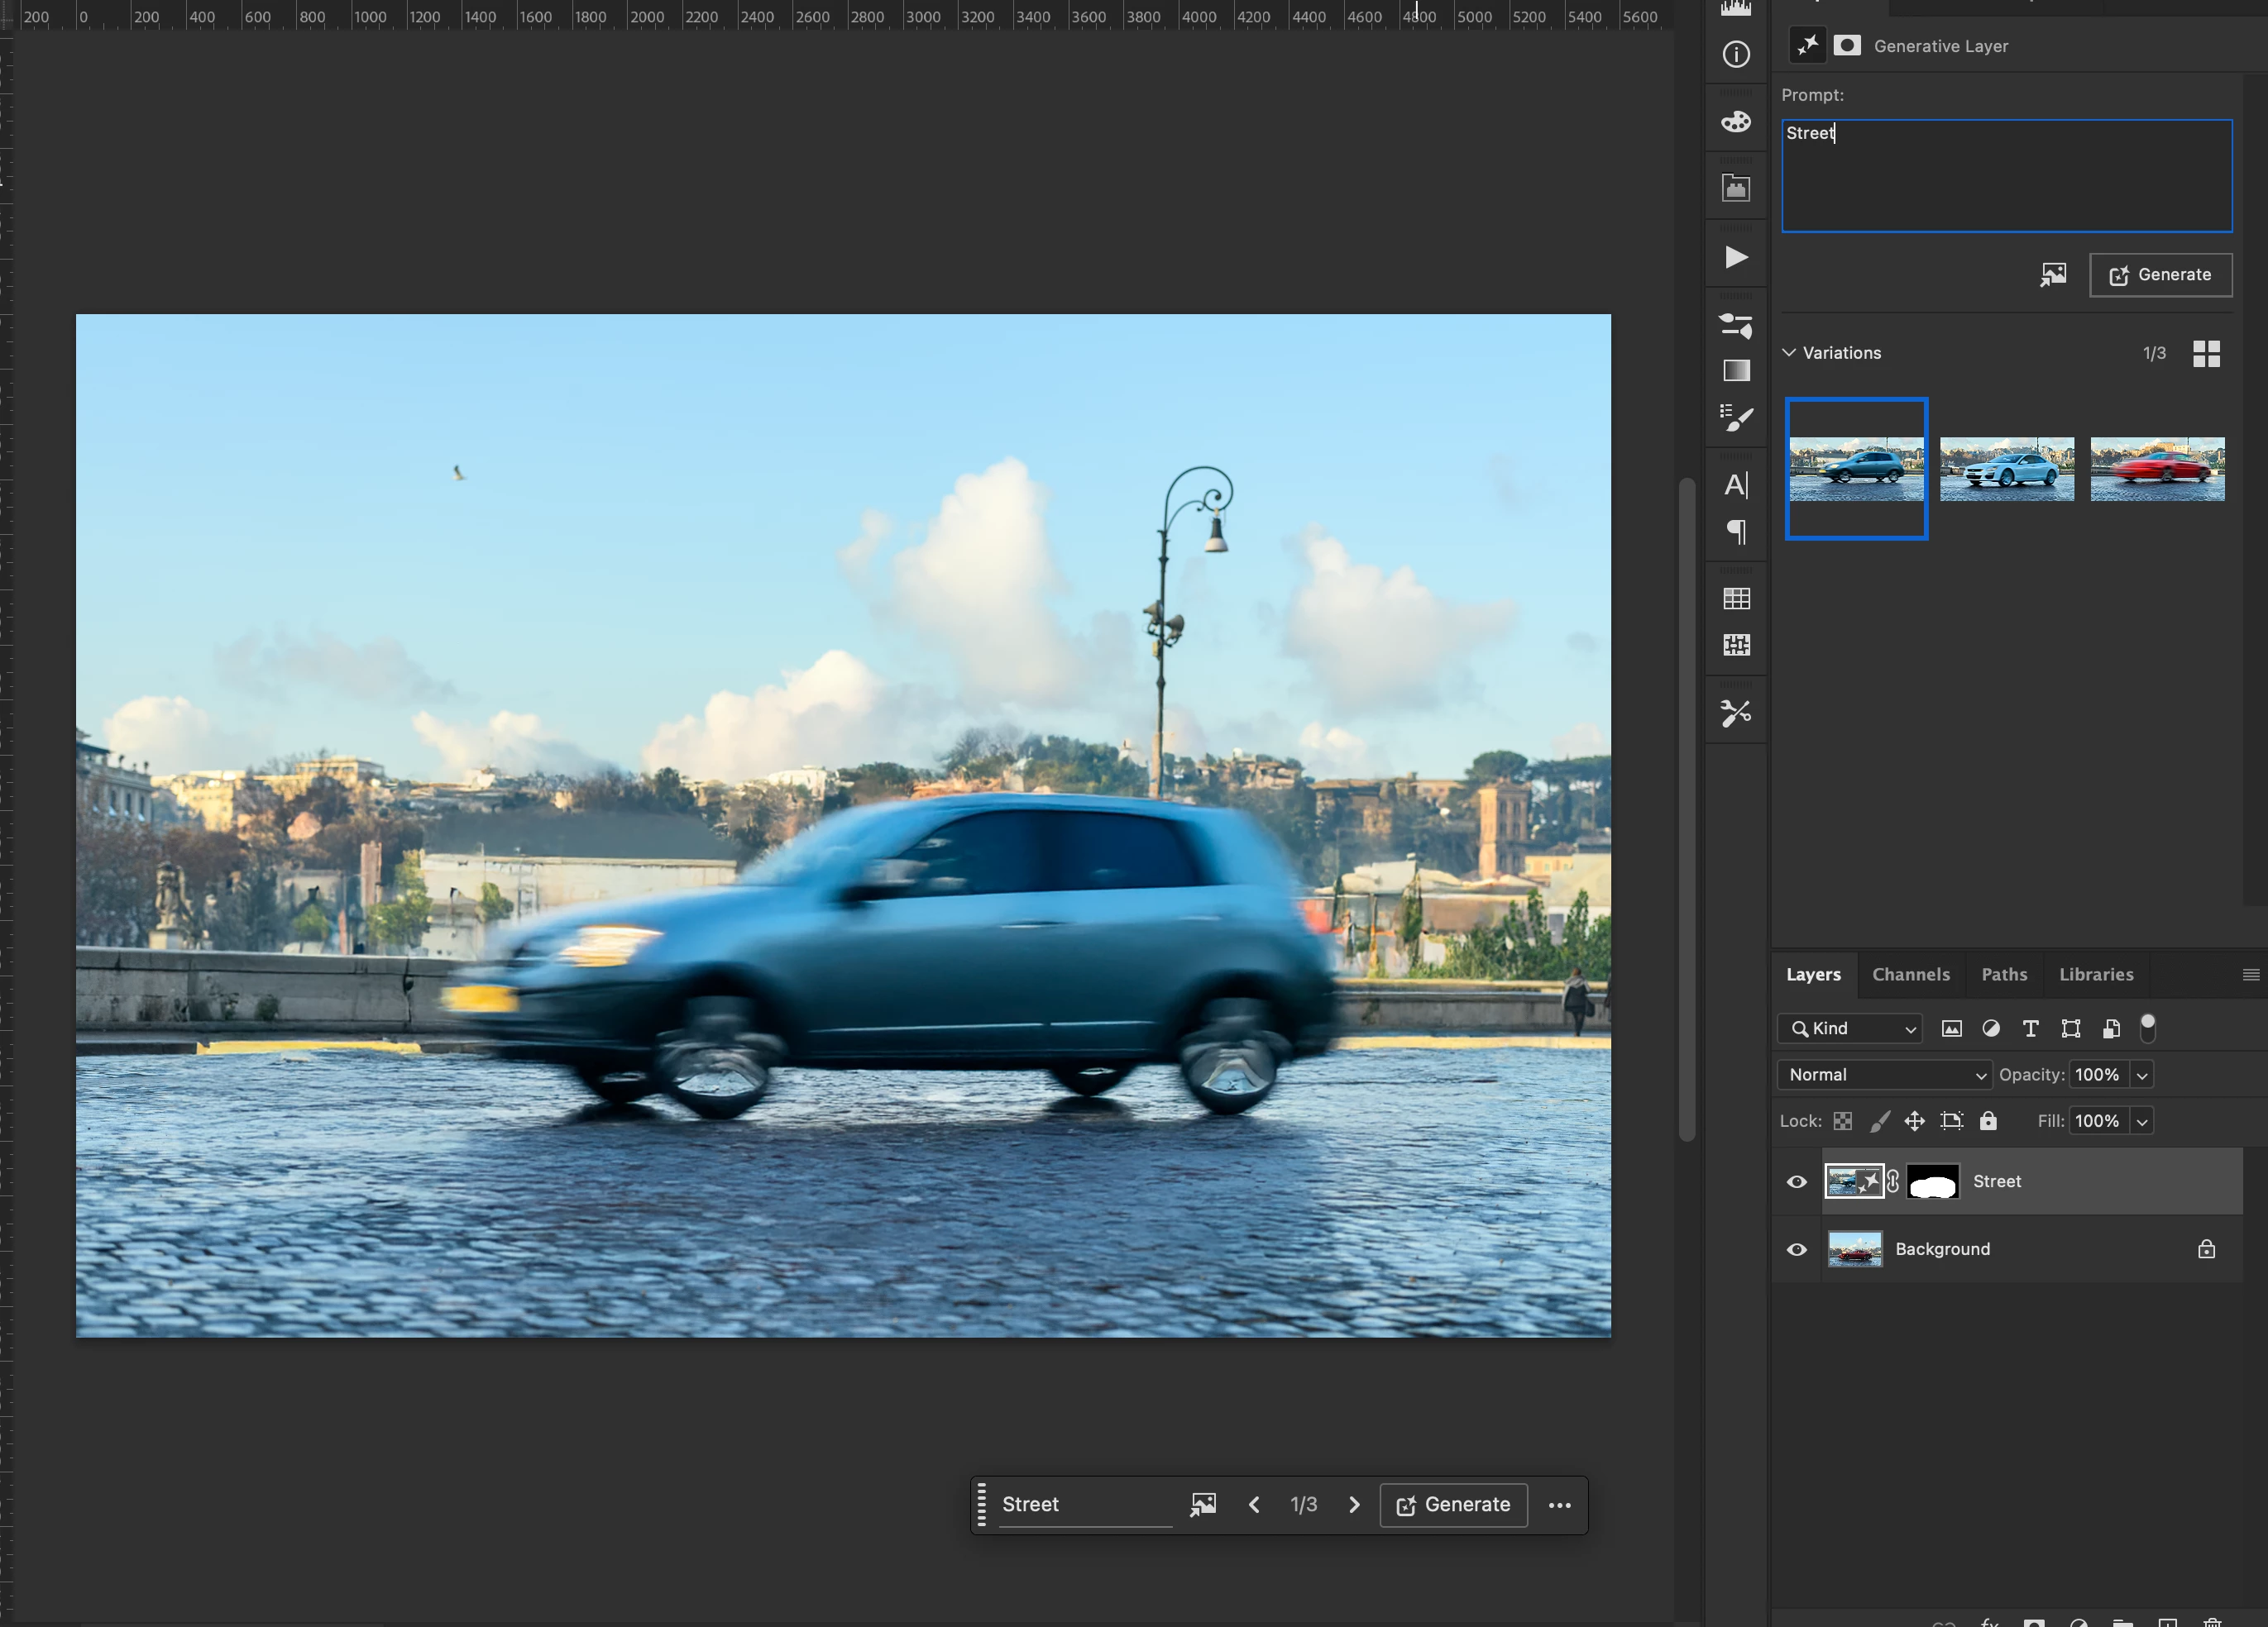The width and height of the screenshot is (2268, 1627).
Task: Select the red car variation thumbnail
Action: (x=2157, y=469)
